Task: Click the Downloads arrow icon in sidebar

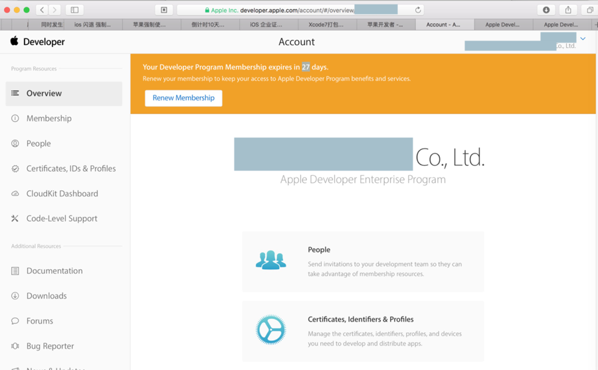Action: 15,296
